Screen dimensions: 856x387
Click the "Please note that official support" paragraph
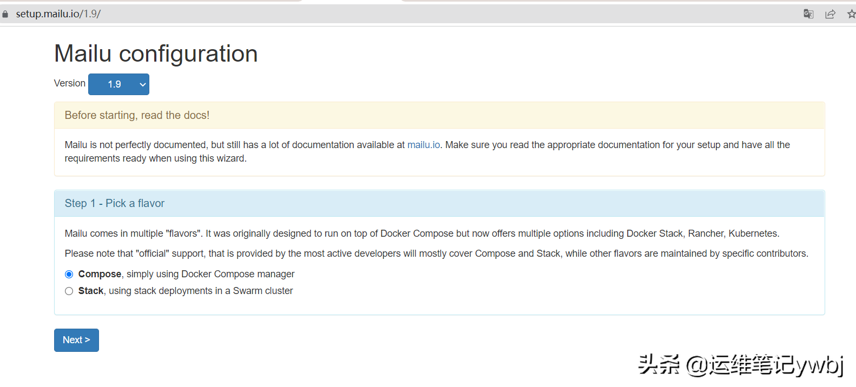pyautogui.click(x=436, y=253)
